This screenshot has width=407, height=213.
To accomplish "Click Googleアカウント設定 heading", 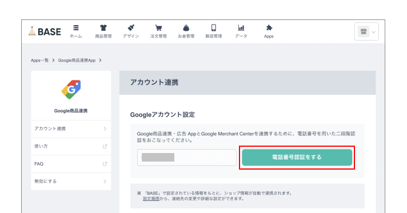I will pyautogui.click(x=162, y=115).
